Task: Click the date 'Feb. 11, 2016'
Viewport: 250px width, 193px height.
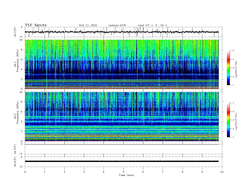Action: point(88,25)
